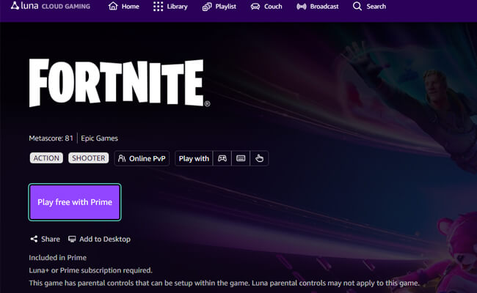Click the Library grid icon

[159, 7]
